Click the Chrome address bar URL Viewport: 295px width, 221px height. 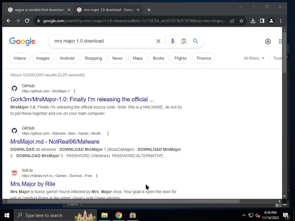[134, 21]
